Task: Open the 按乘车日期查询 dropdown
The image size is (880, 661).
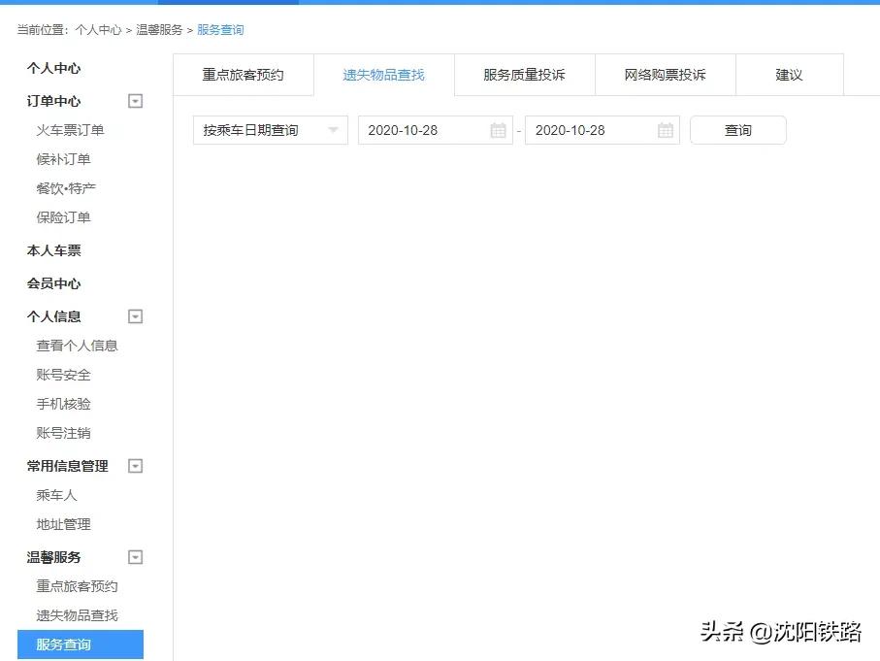Action: click(270, 129)
